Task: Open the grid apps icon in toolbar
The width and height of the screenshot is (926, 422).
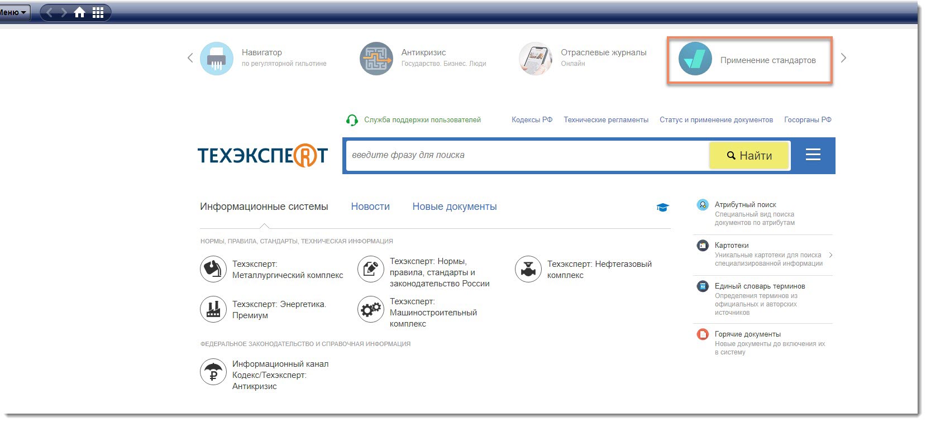Action: [x=98, y=12]
